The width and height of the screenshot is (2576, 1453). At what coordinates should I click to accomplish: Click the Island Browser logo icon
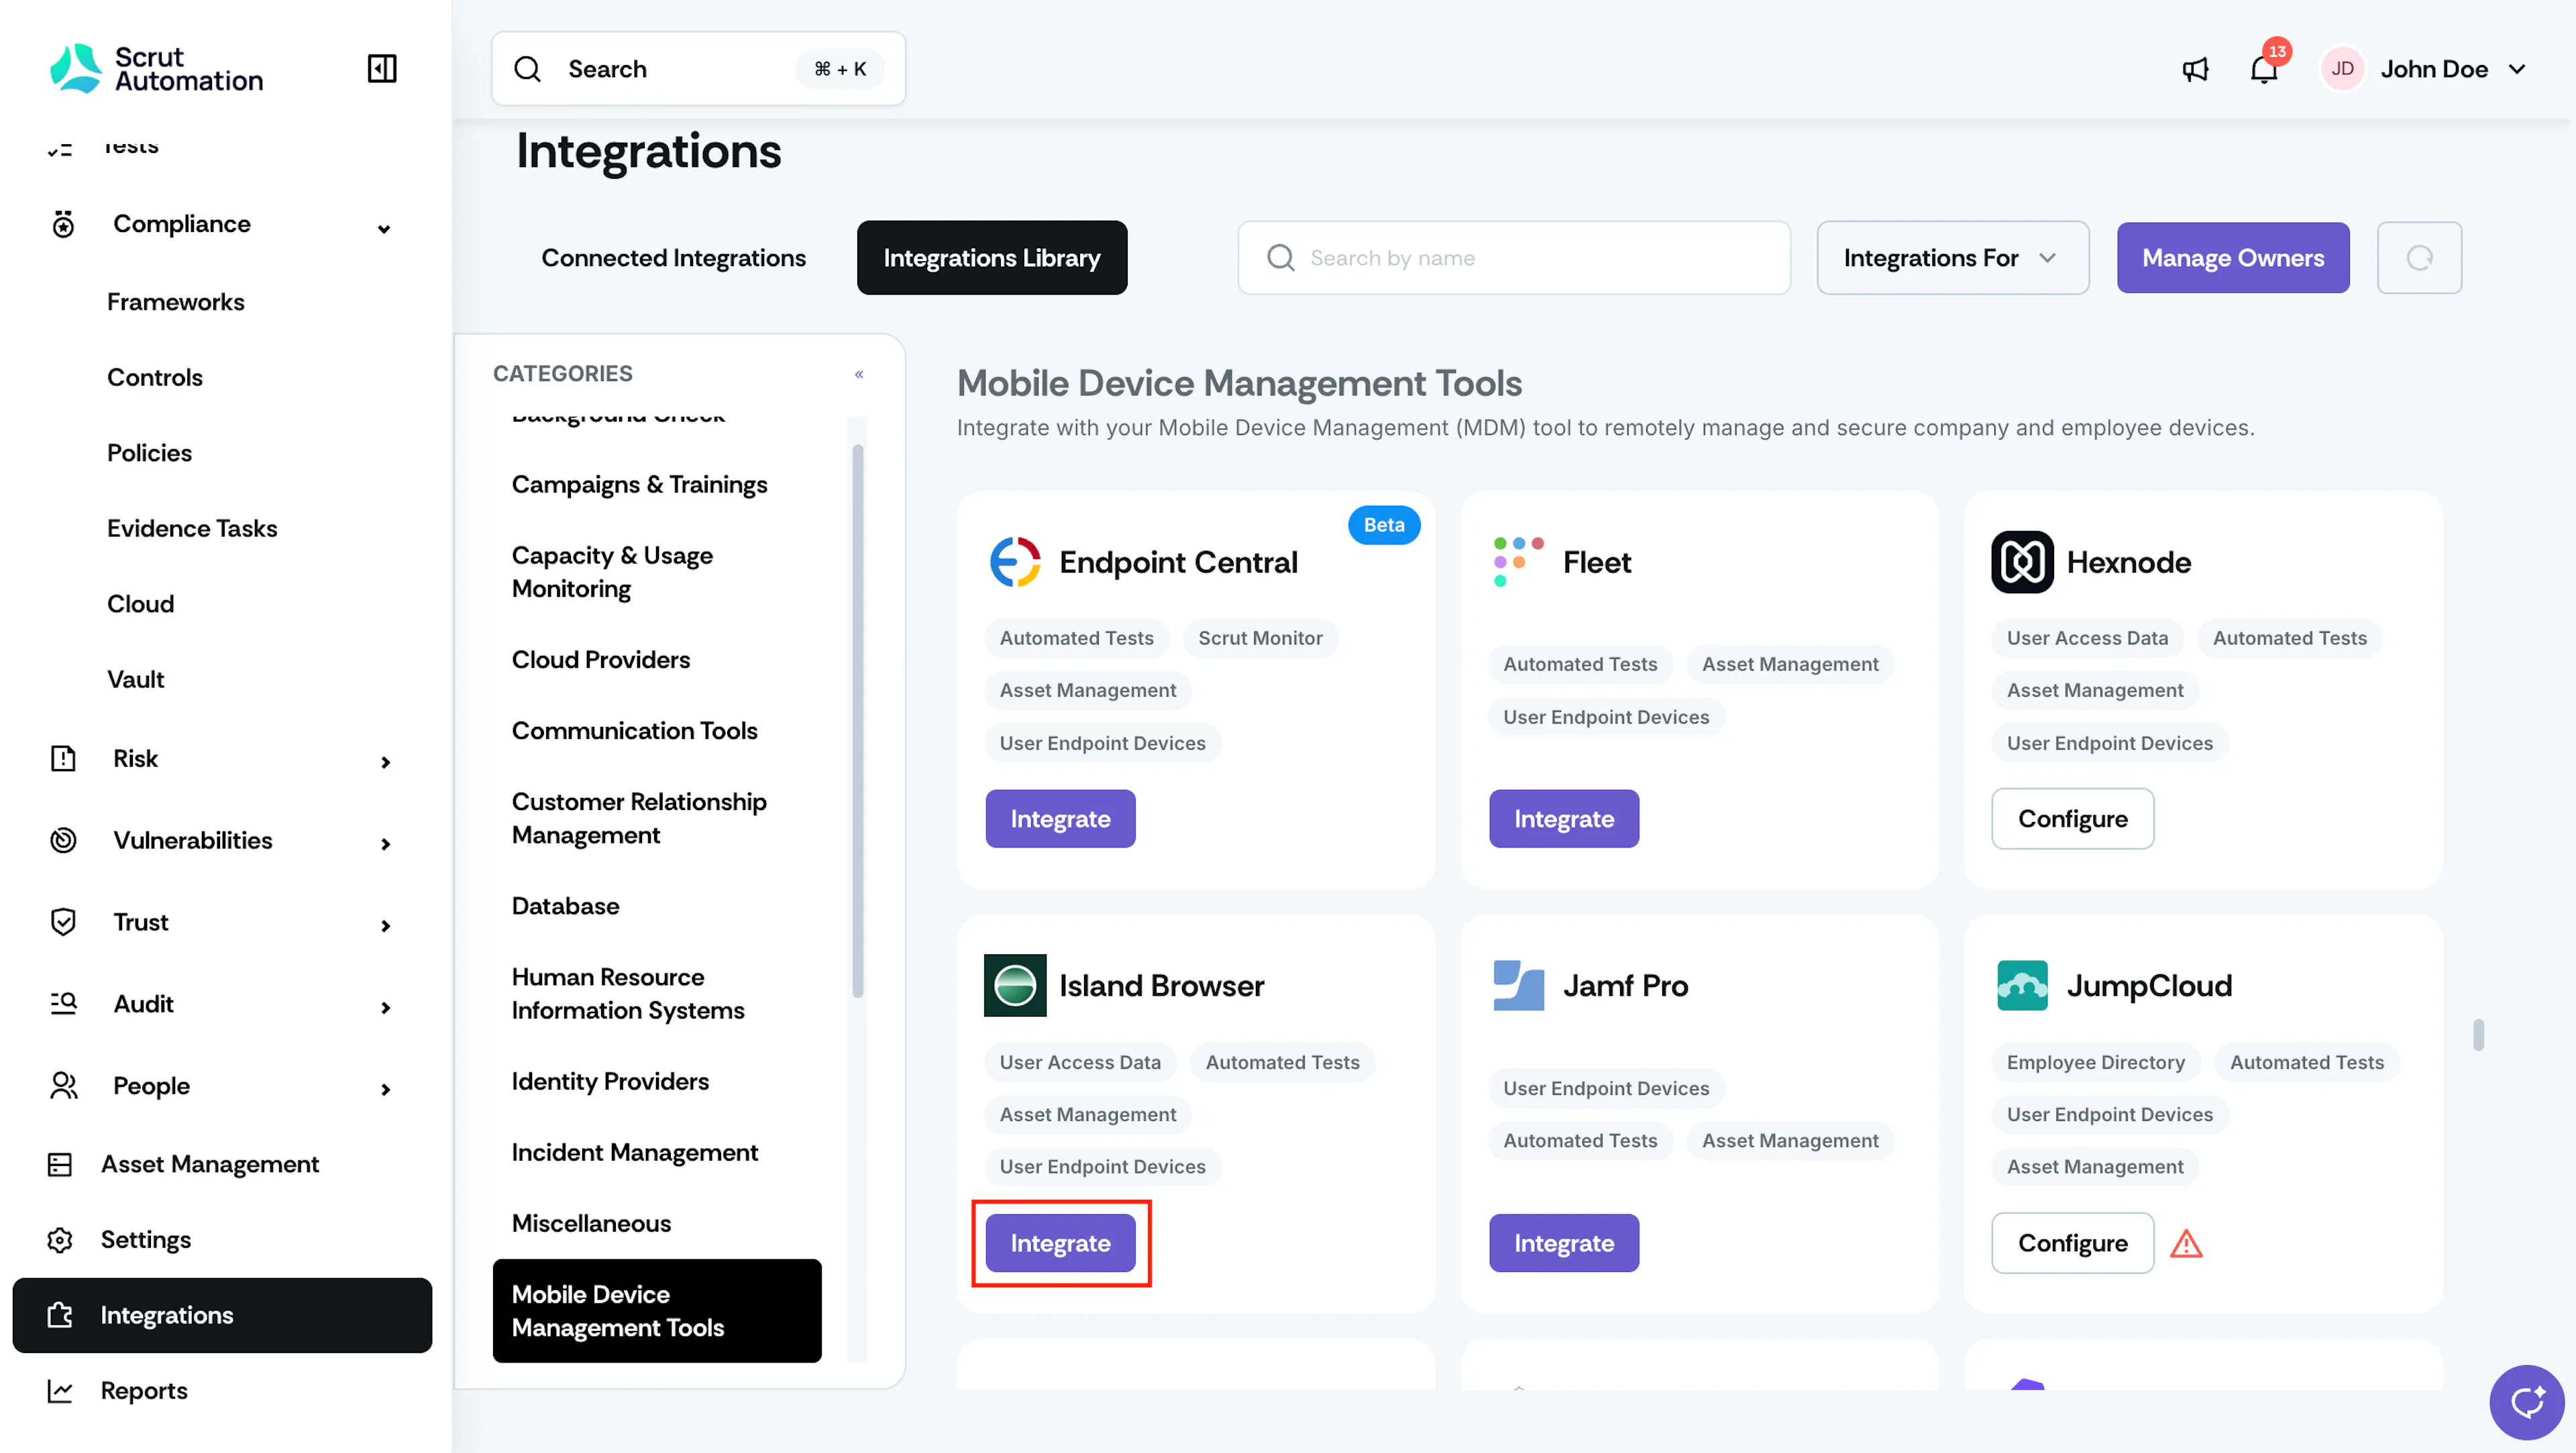click(1015, 986)
